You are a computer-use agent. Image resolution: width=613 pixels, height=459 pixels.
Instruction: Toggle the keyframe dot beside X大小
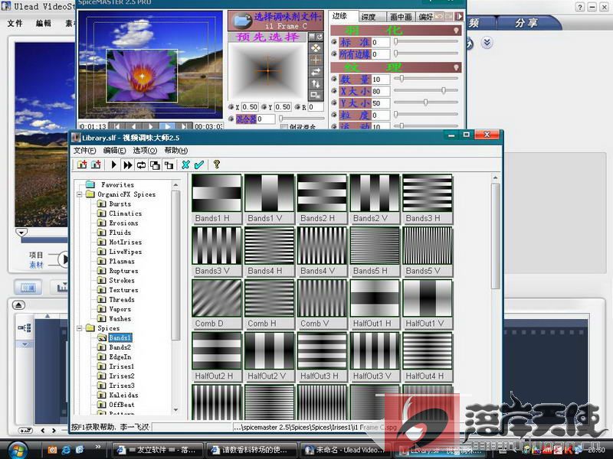click(334, 91)
